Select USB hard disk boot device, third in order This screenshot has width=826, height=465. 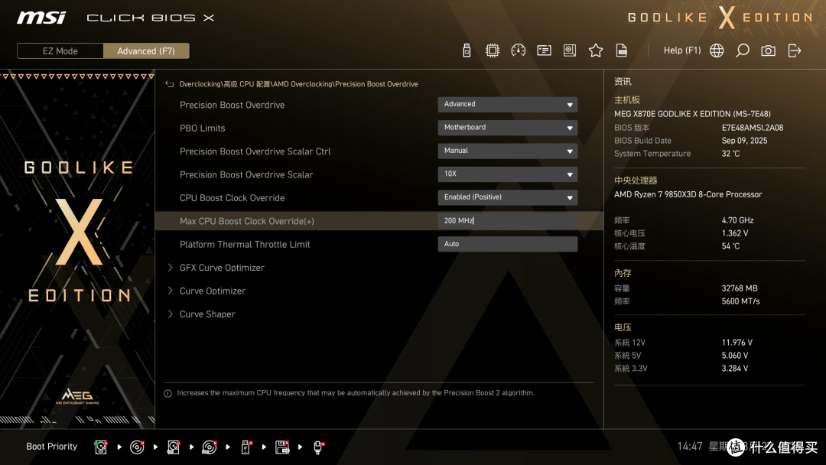174,447
